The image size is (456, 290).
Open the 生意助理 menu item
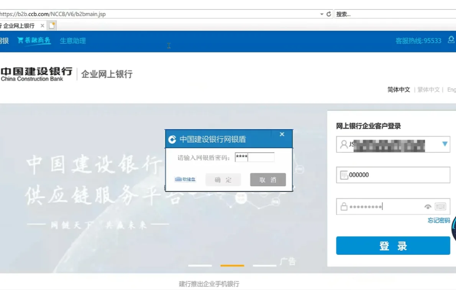click(73, 41)
